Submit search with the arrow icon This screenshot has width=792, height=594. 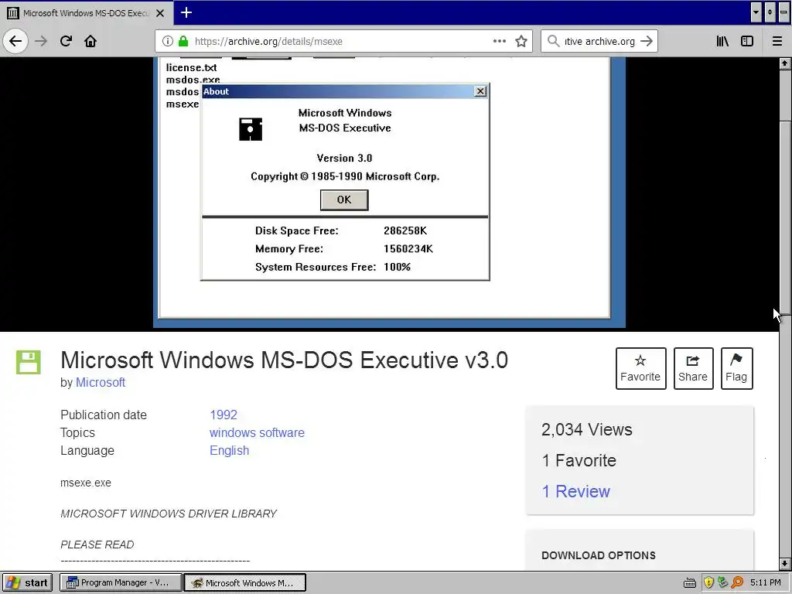tap(647, 41)
